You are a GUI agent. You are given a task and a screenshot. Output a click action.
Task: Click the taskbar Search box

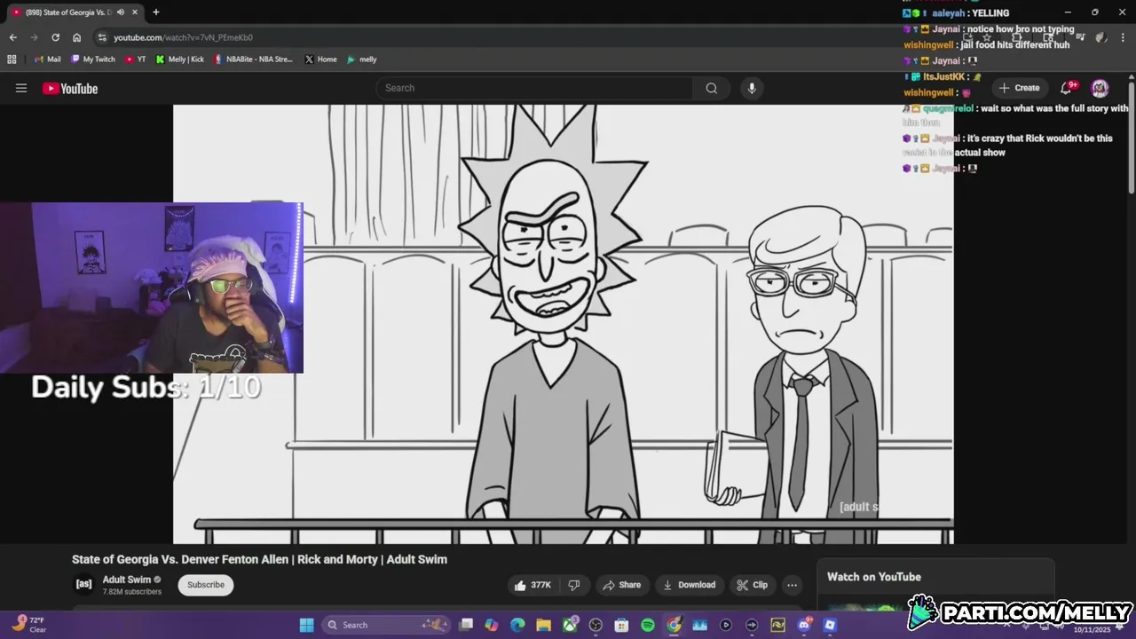coord(384,625)
